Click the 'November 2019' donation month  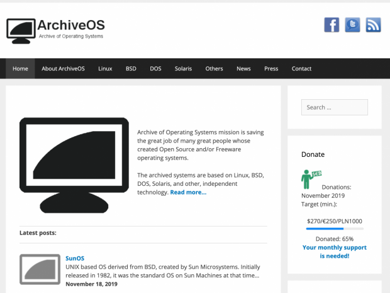tap(323, 196)
